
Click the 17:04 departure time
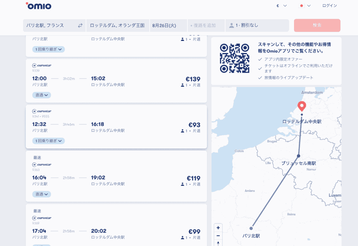(39, 231)
